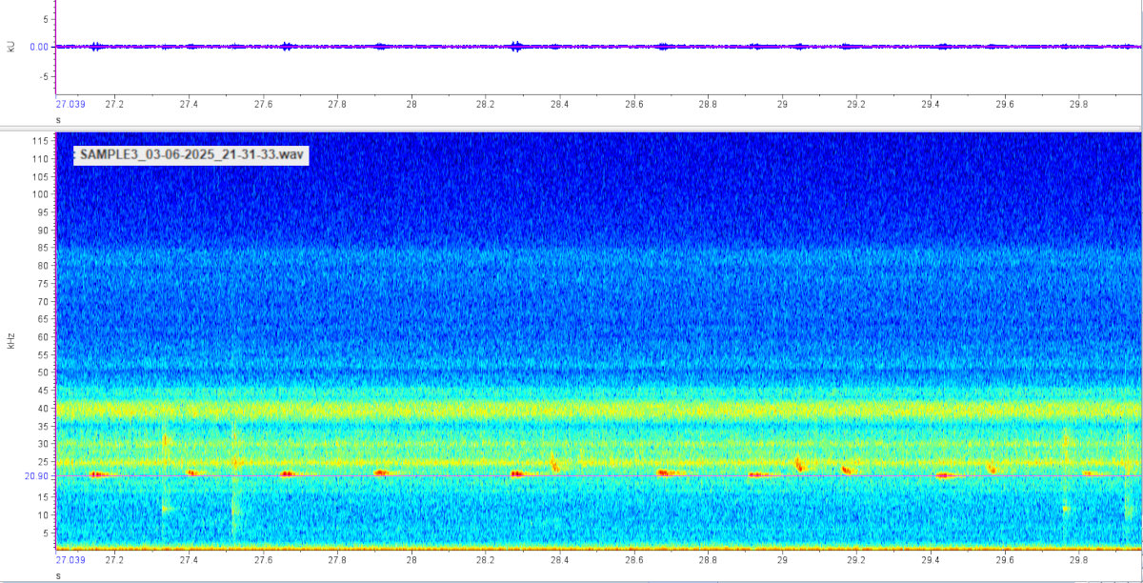This screenshot has width=1143, height=583.
Task: Select the 115 kHz top frequency tick
Action: [40, 141]
